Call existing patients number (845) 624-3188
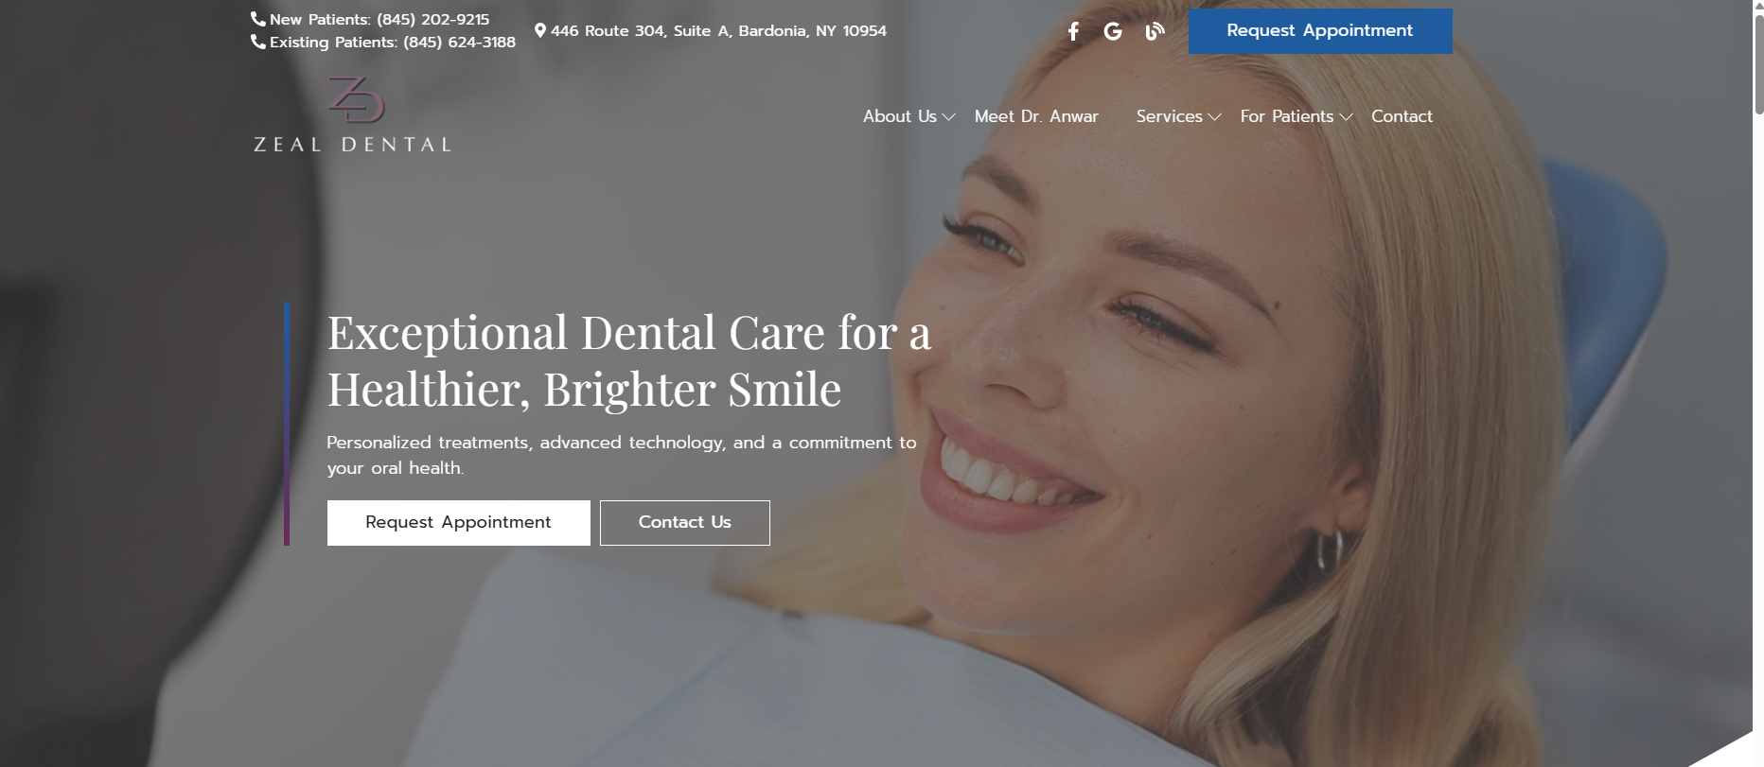 coord(460,42)
